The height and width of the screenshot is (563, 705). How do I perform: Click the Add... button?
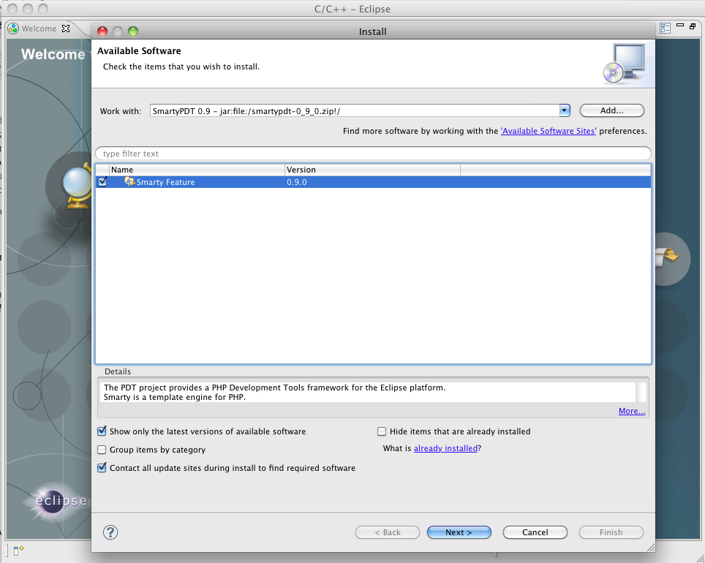click(x=611, y=110)
